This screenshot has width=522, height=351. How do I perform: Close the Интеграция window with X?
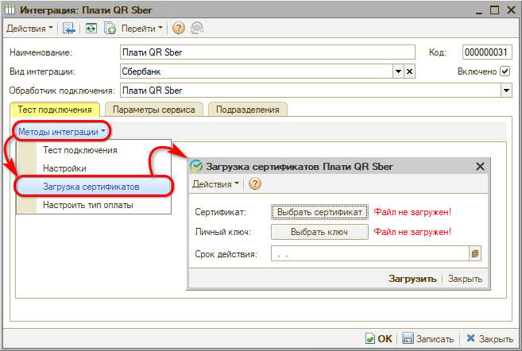511,10
